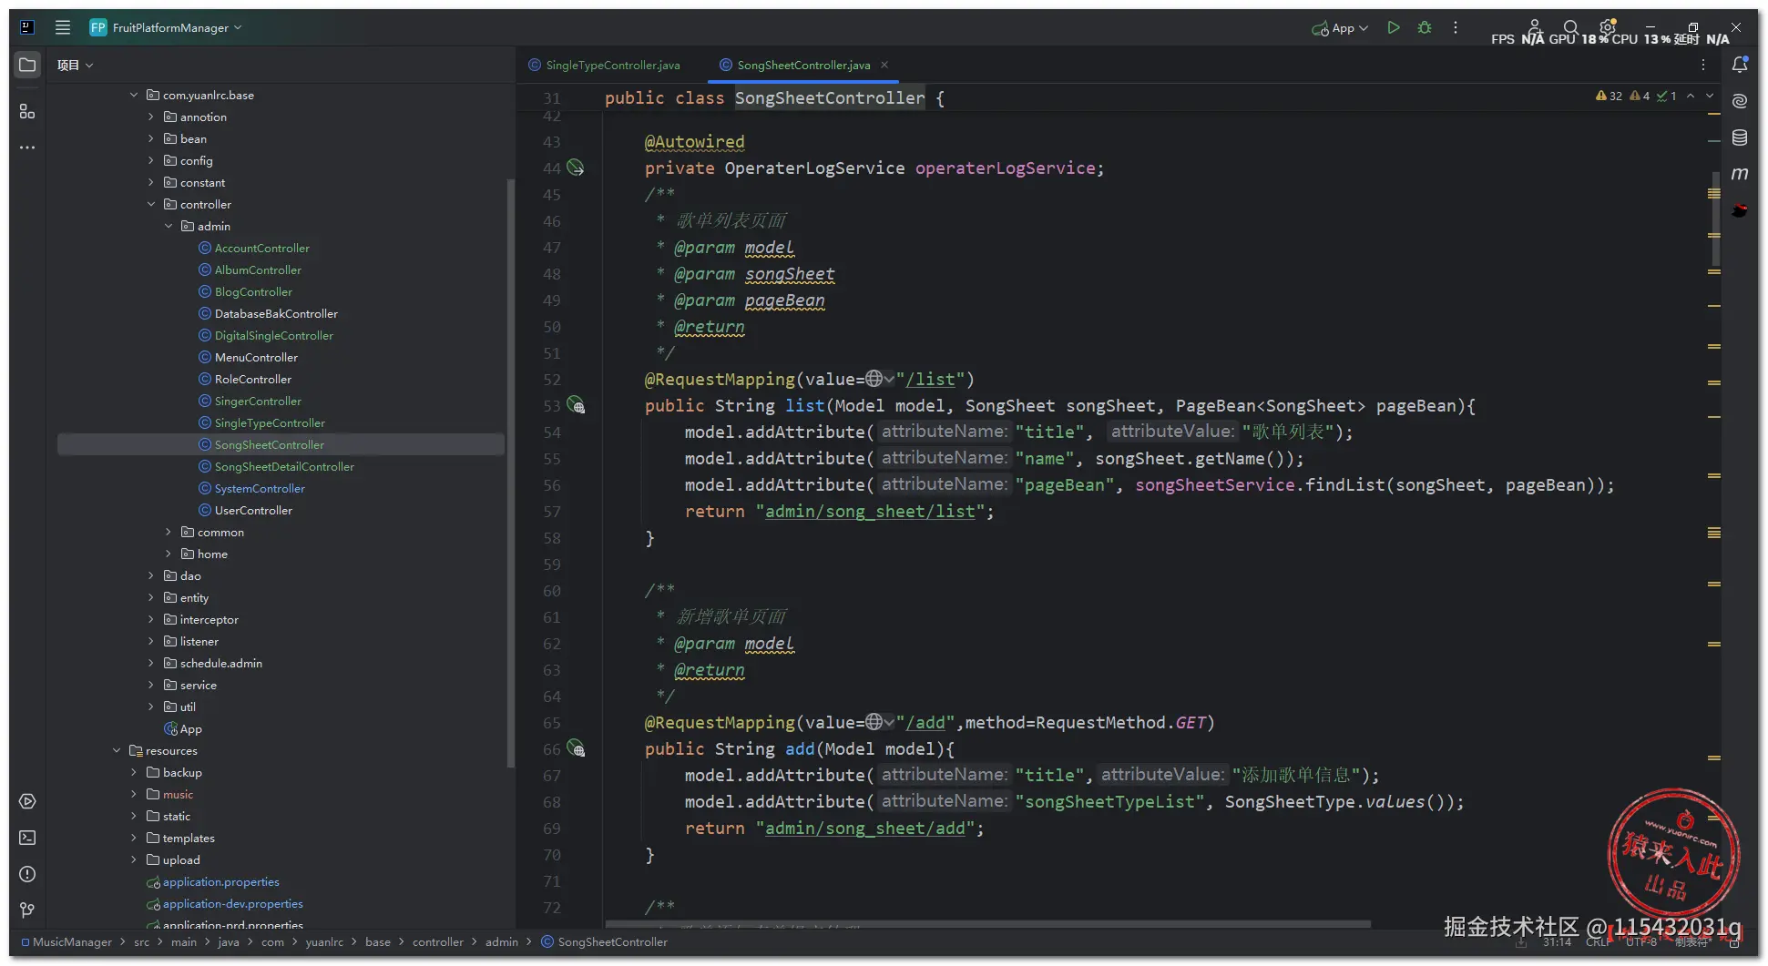Expand the dao package
1768x966 pixels.
coord(151,575)
